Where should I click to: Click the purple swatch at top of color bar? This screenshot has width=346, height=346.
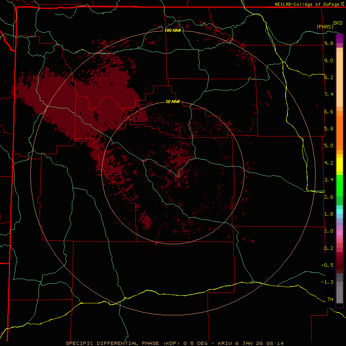point(339,38)
